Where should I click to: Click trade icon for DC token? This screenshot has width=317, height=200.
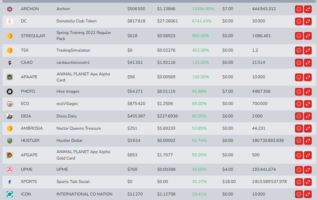pyautogui.click(x=308, y=21)
